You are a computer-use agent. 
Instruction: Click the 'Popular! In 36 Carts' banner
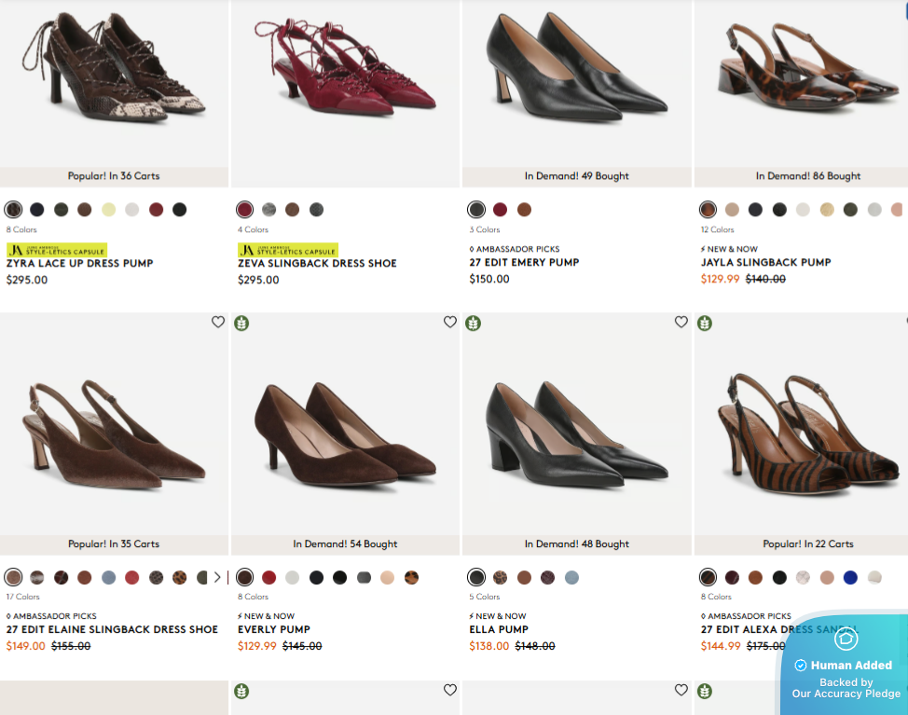click(x=114, y=176)
